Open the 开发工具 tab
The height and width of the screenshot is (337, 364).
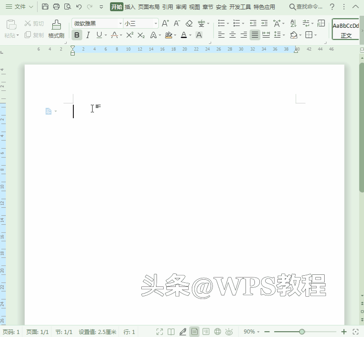(240, 7)
